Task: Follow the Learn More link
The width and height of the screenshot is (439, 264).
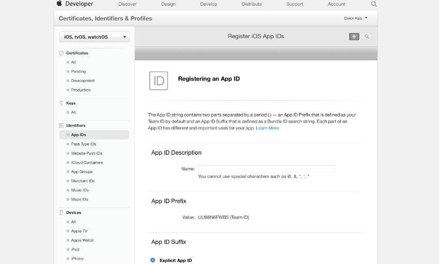Action: pos(268,128)
